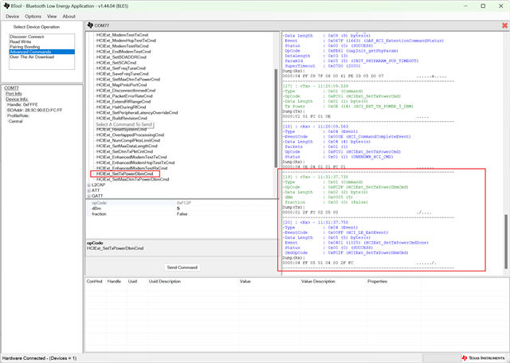Click the Central profile role entry

tap(16, 121)
